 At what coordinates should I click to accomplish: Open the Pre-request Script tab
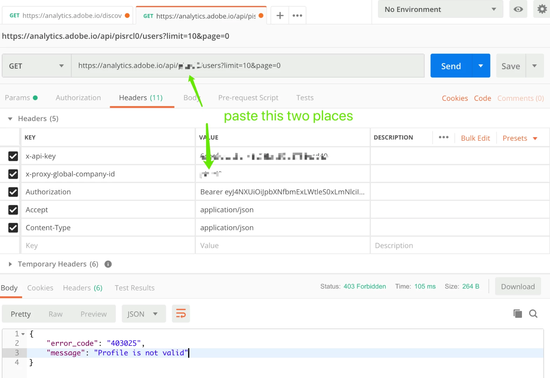248,98
